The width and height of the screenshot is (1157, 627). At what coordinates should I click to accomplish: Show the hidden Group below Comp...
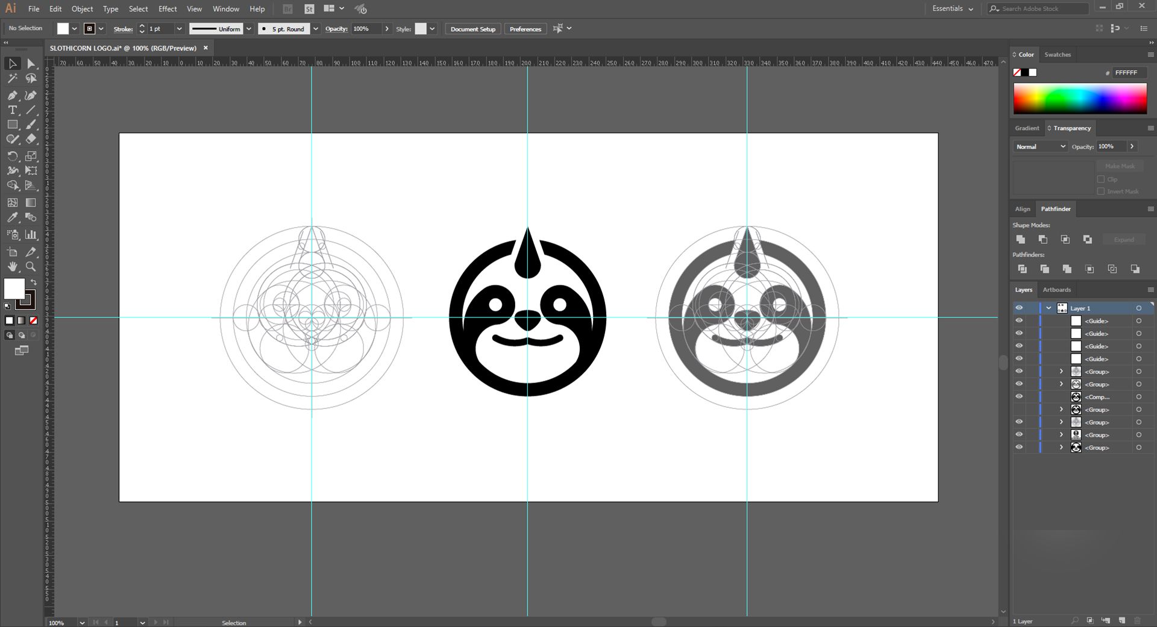[x=1019, y=410]
